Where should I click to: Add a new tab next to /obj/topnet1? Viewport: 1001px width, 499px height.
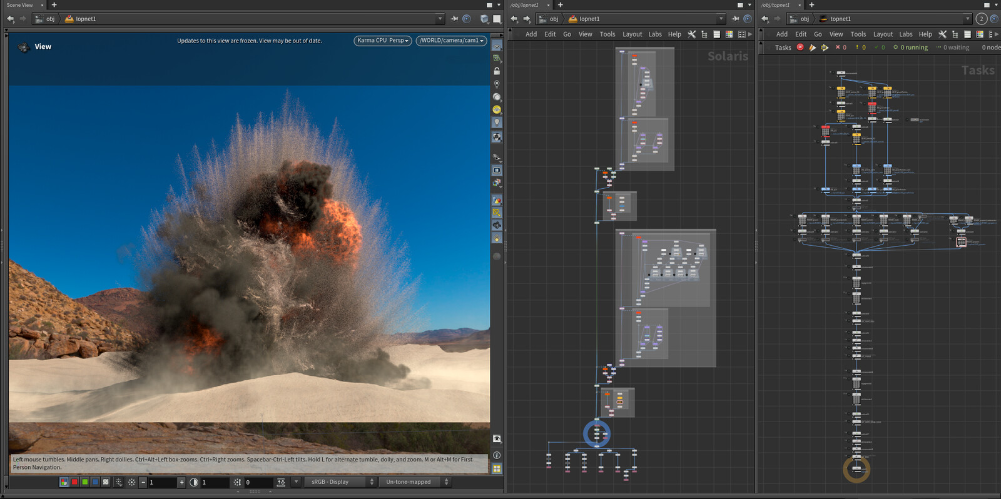[811, 5]
